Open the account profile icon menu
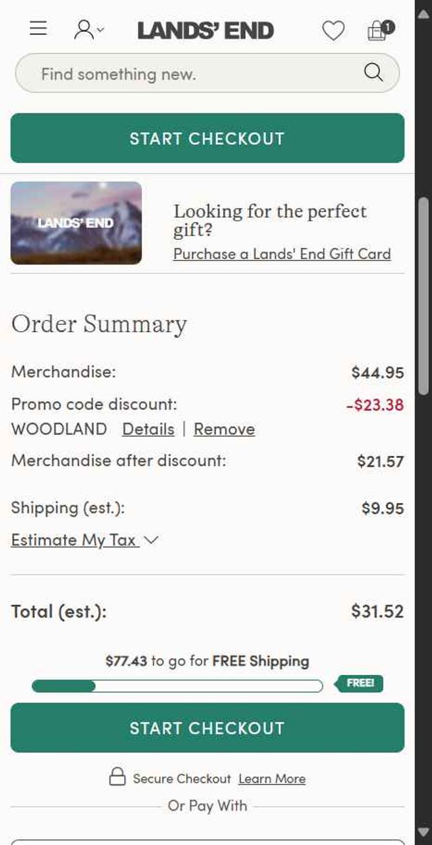 (x=84, y=30)
